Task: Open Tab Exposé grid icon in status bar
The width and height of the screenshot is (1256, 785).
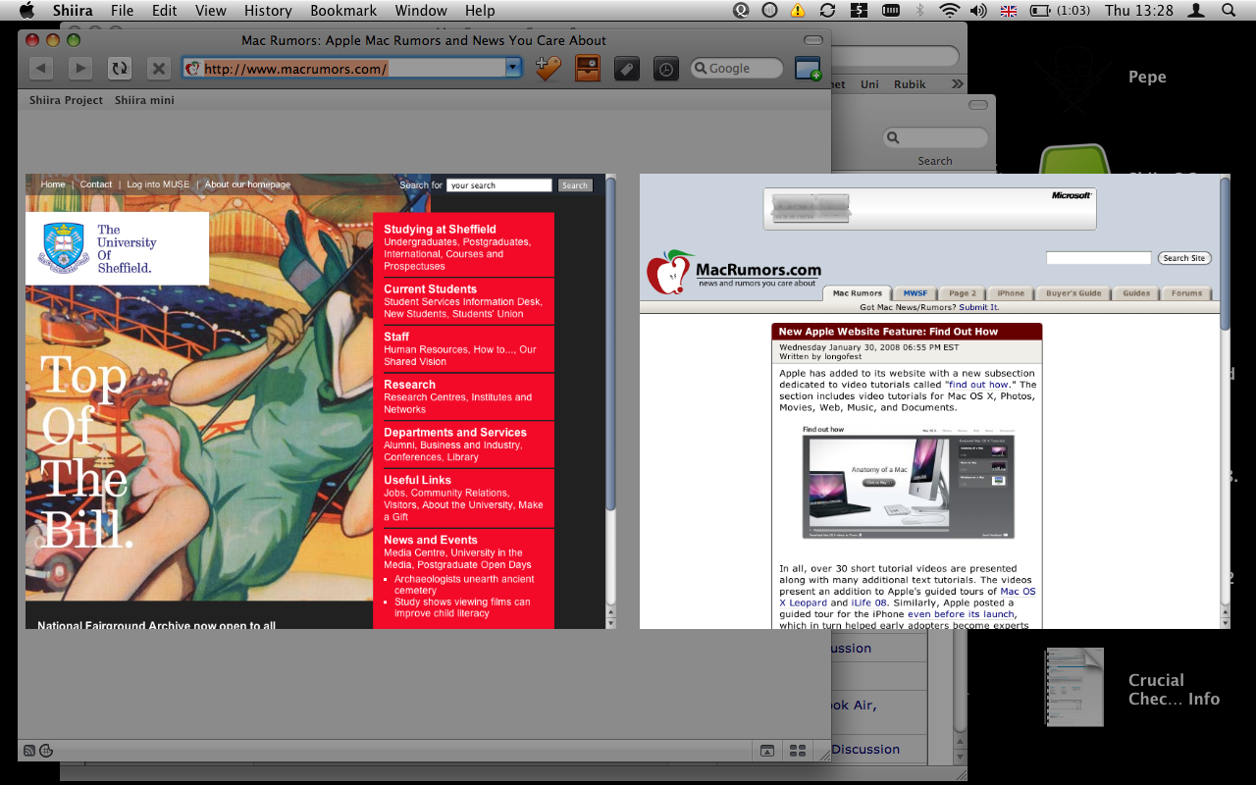Action: coord(798,750)
